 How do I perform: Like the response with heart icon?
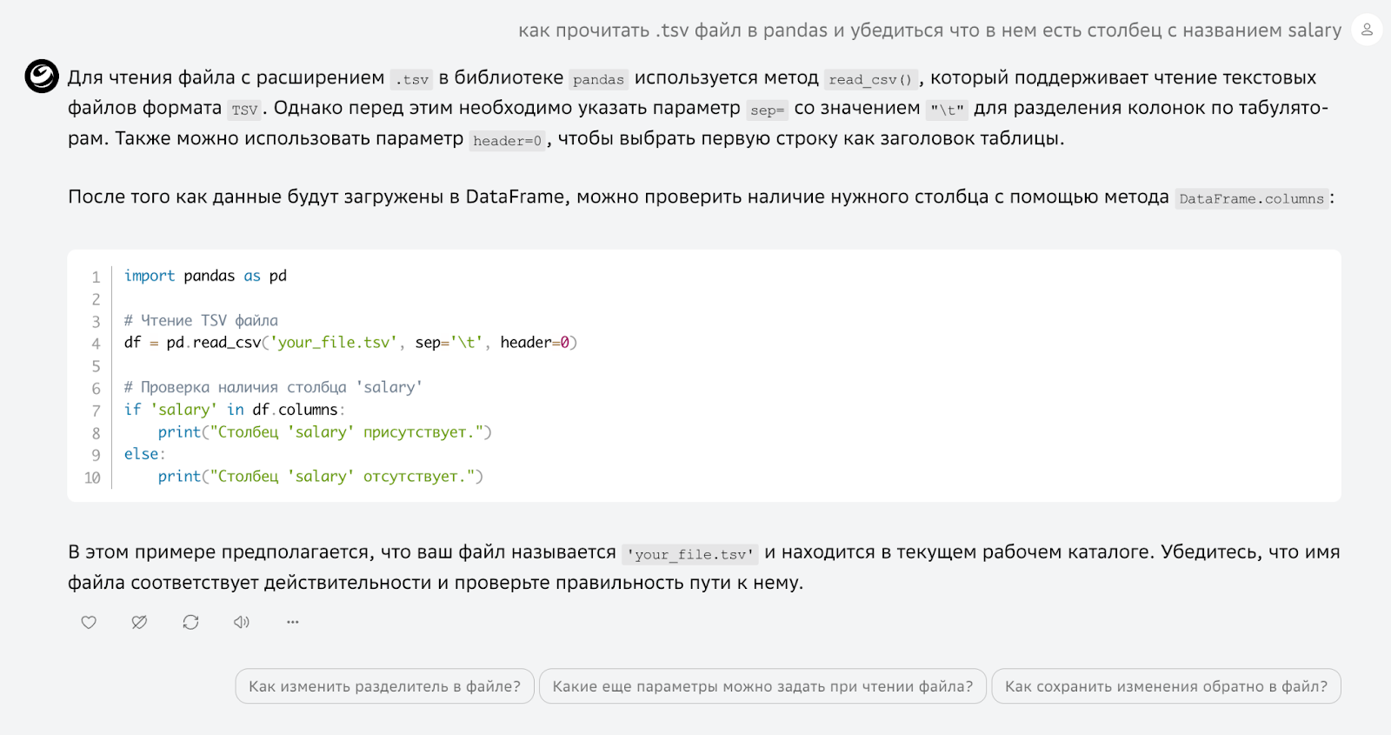tap(89, 622)
